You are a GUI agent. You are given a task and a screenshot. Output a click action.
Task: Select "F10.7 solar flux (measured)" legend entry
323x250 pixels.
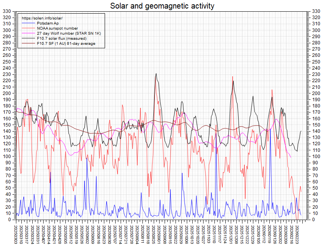click(x=62, y=38)
